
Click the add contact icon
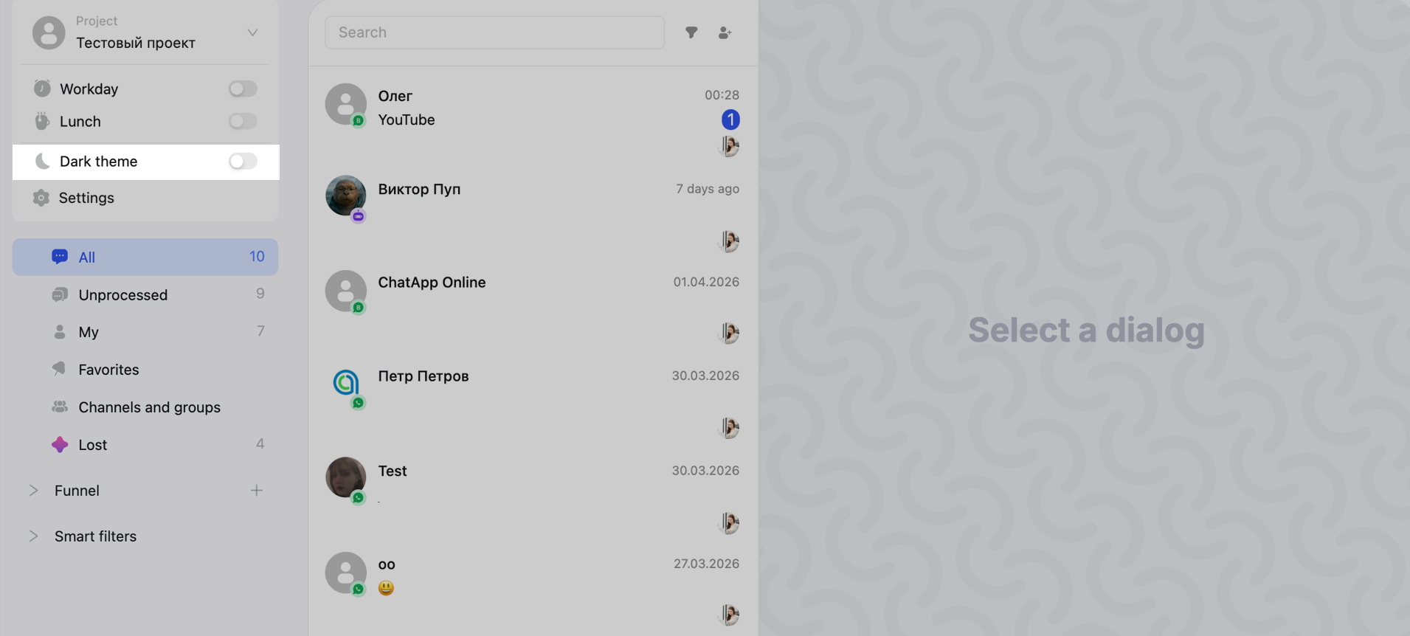725,32
